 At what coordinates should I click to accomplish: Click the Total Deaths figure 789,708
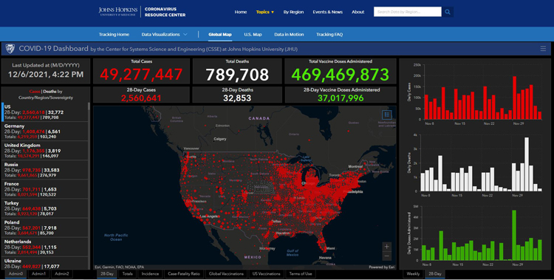point(237,75)
